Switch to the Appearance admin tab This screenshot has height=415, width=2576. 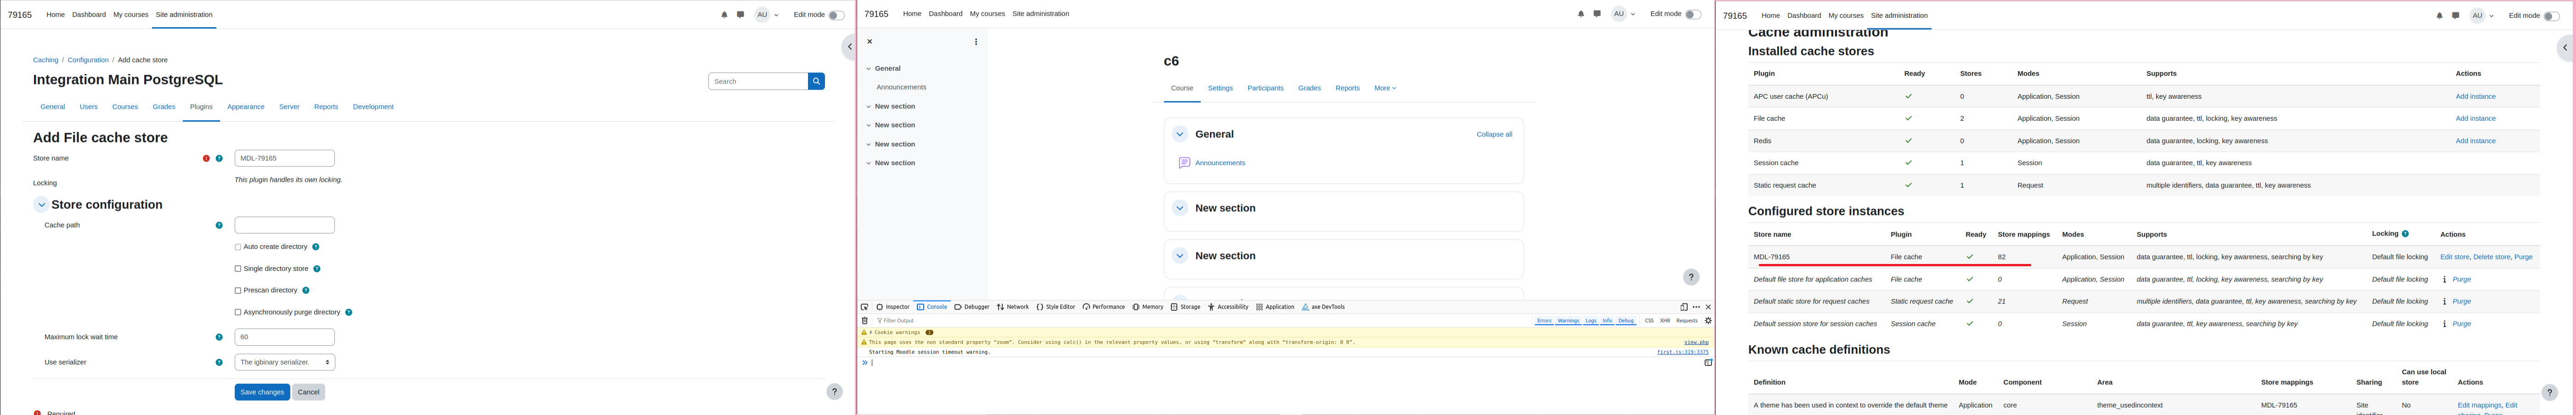click(246, 107)
